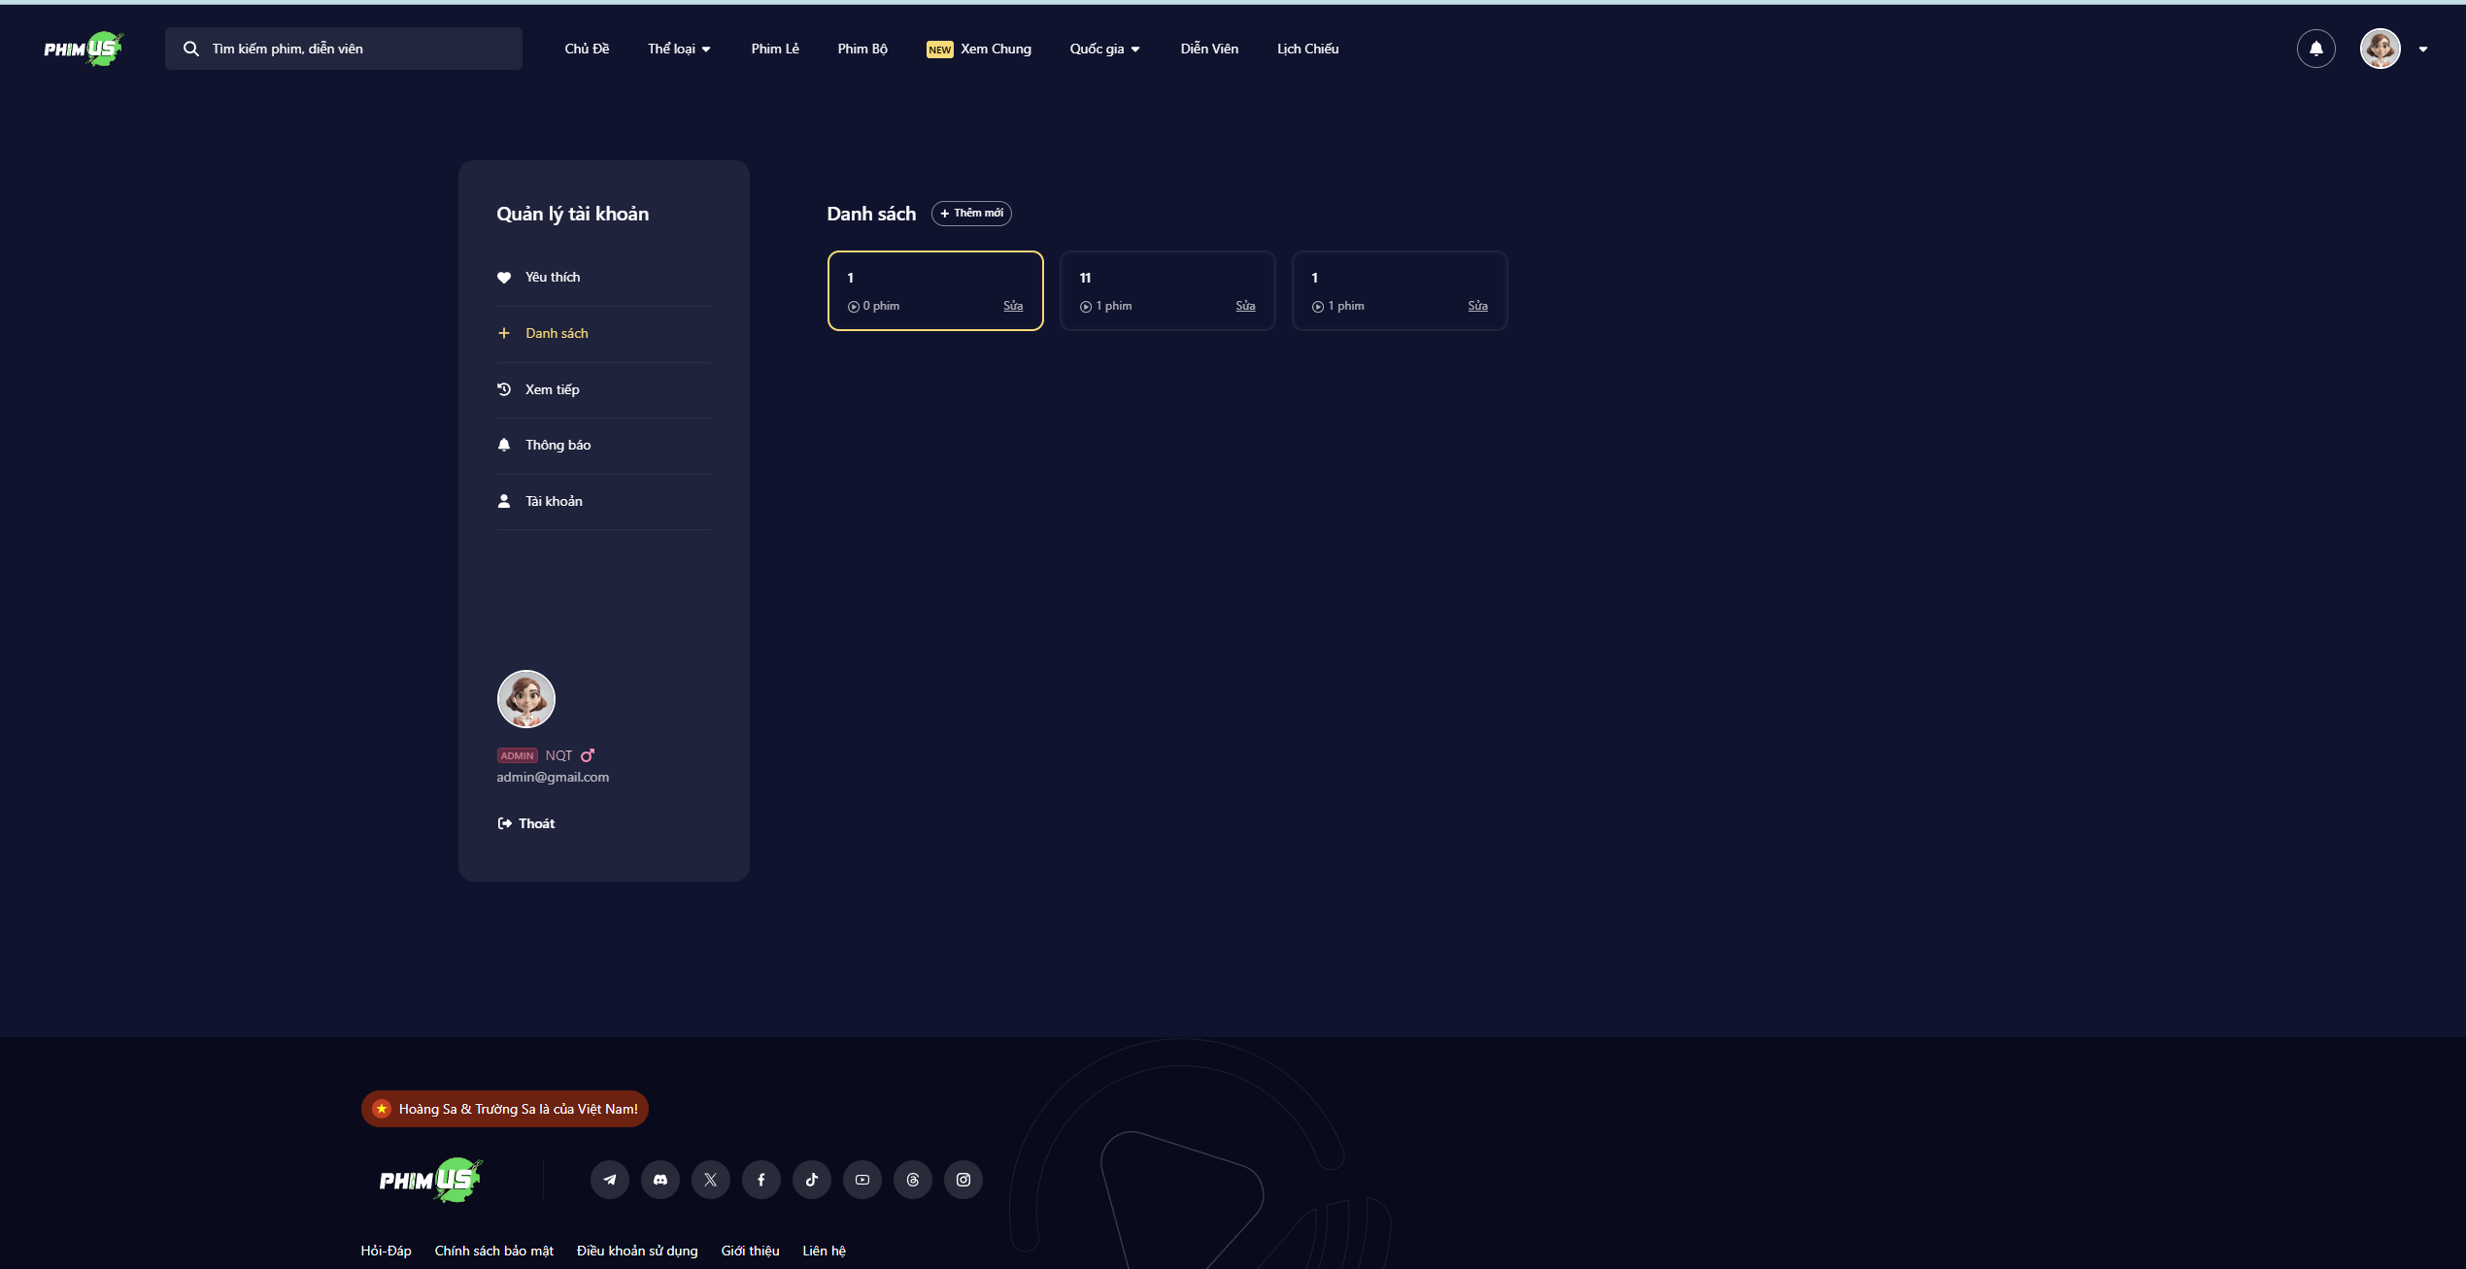Select Thông báo sidebar item
Screen dimensions: 2466x1269
(557, 445)
